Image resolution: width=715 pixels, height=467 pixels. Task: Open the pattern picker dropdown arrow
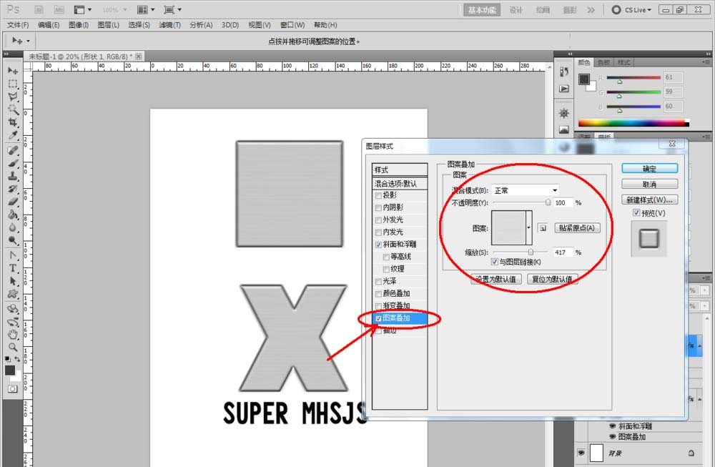pyautogui.click(x=528, y=227)
